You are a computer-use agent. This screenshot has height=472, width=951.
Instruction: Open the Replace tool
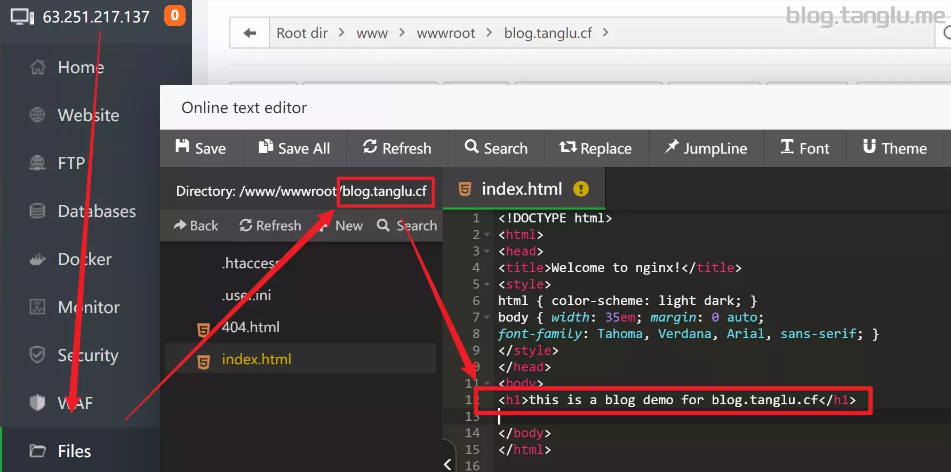pos(595,148)
